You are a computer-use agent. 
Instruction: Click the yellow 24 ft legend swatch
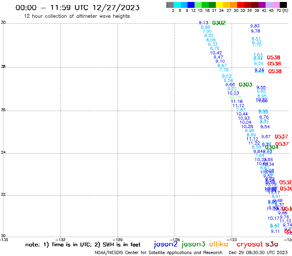(x=219, y=5)
